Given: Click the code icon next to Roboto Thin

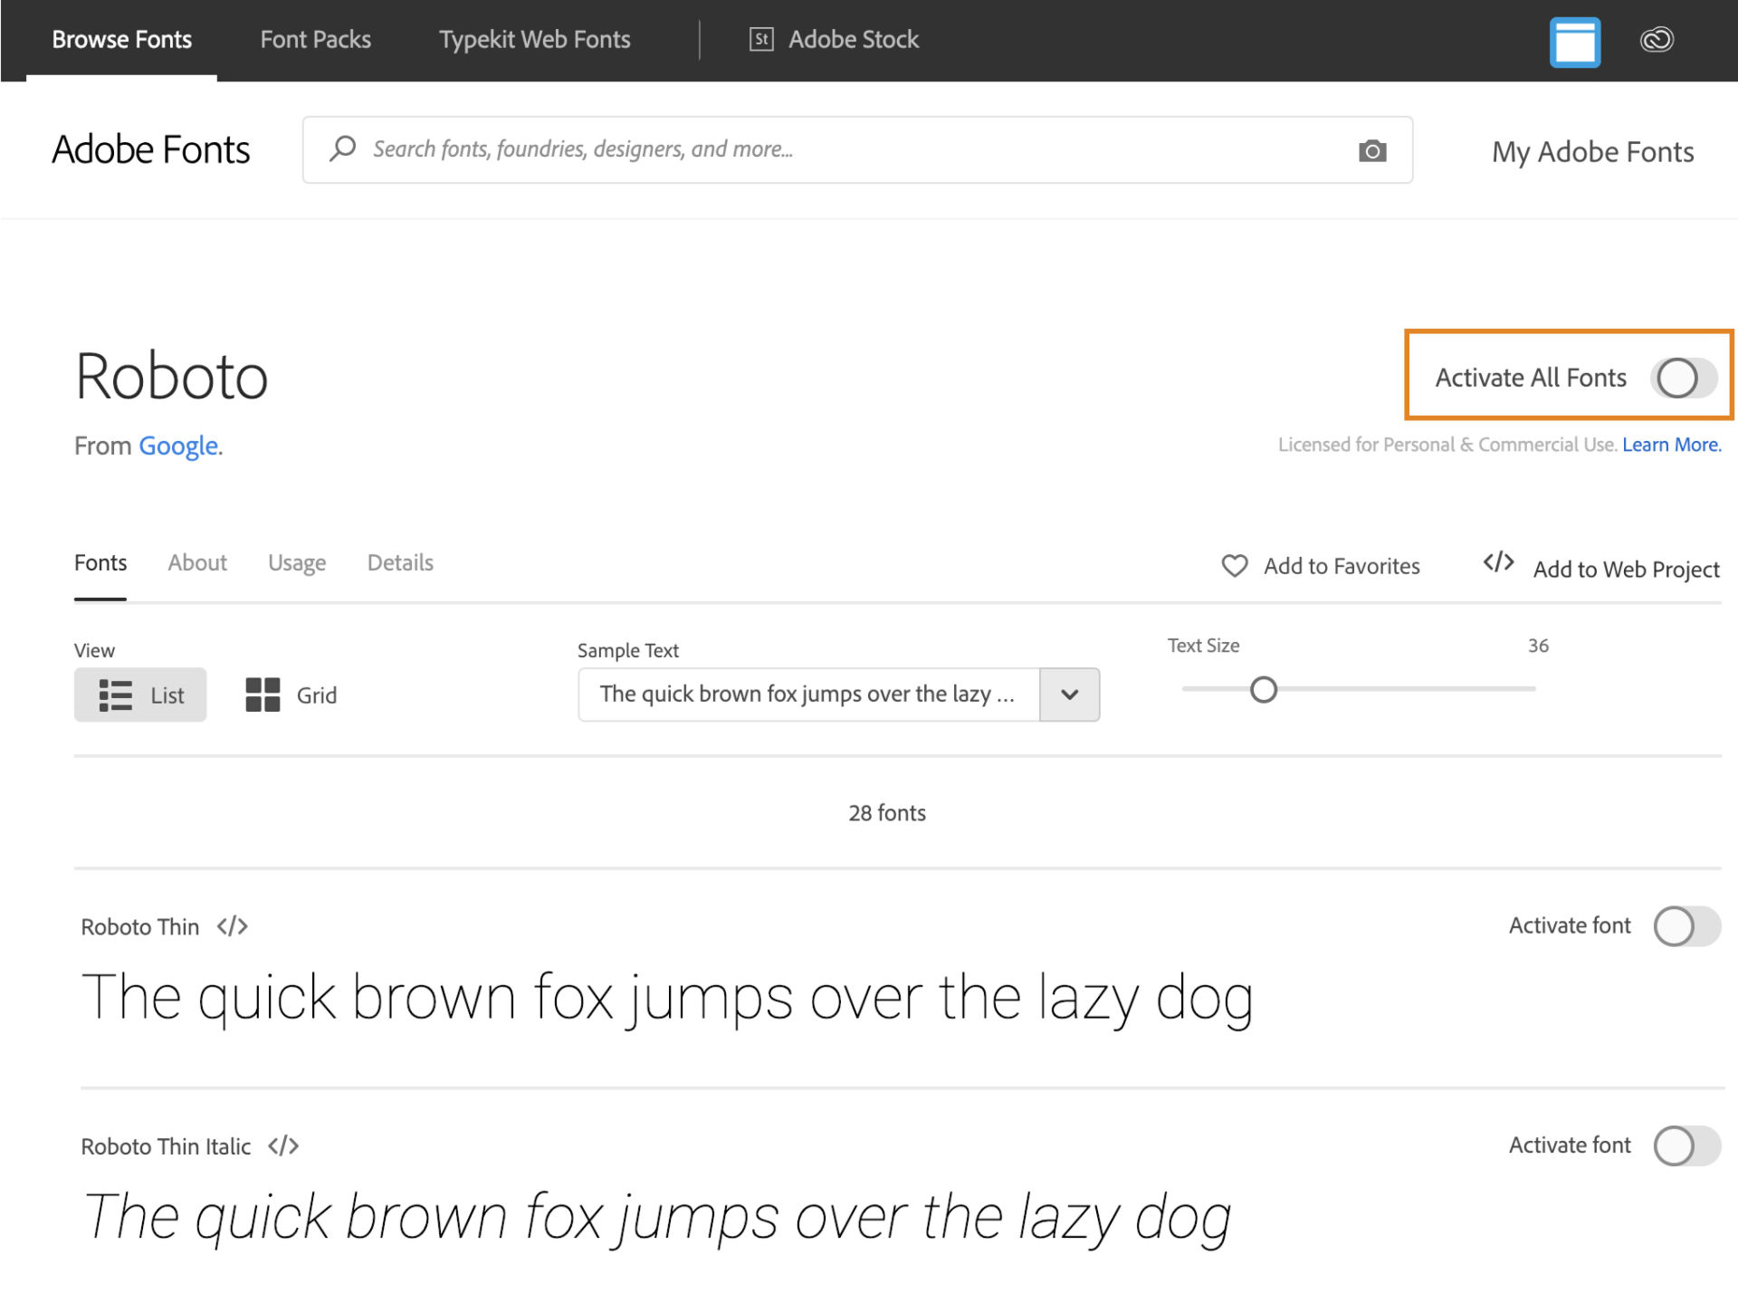Looking at the screenshot, I should pyautogui.click(x=232, y=926).
